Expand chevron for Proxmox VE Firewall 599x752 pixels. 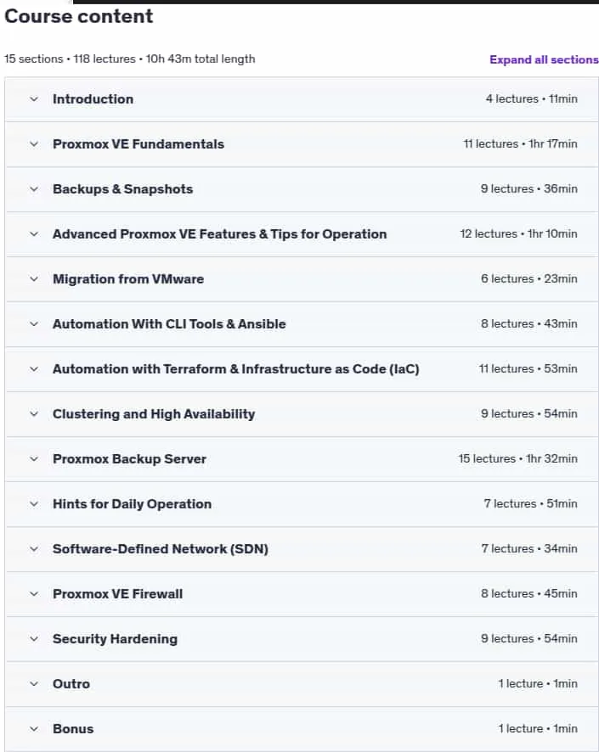pos(34,594)
